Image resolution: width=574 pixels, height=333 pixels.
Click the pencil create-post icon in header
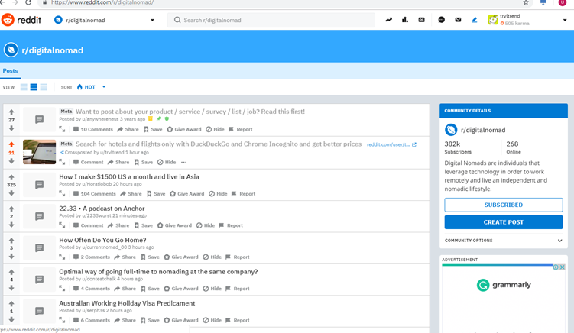click(x=474, y=20)
